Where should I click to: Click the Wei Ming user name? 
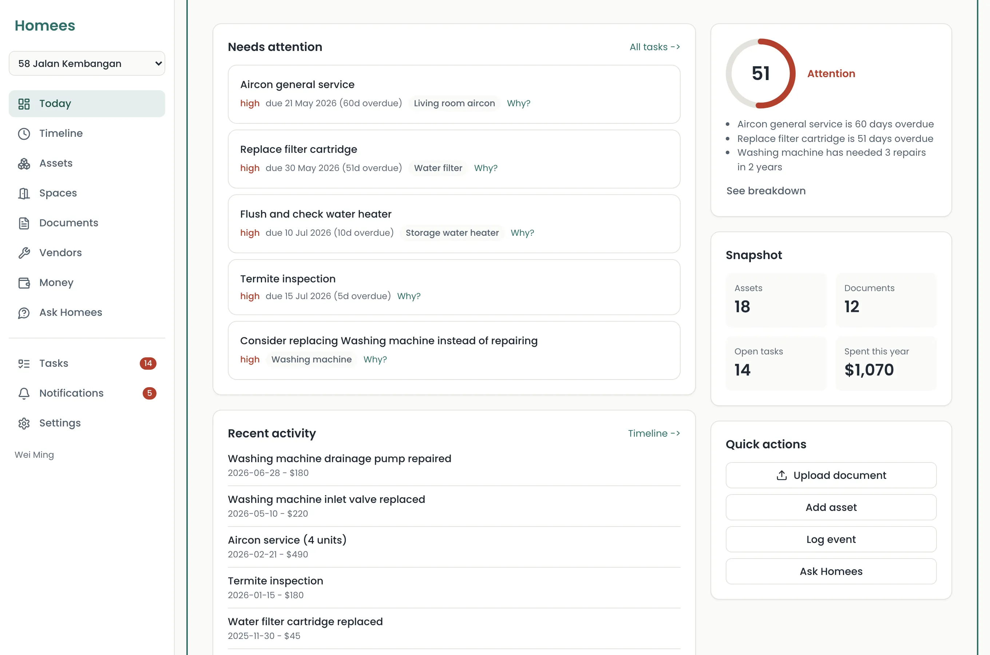[x=34, y=455]
